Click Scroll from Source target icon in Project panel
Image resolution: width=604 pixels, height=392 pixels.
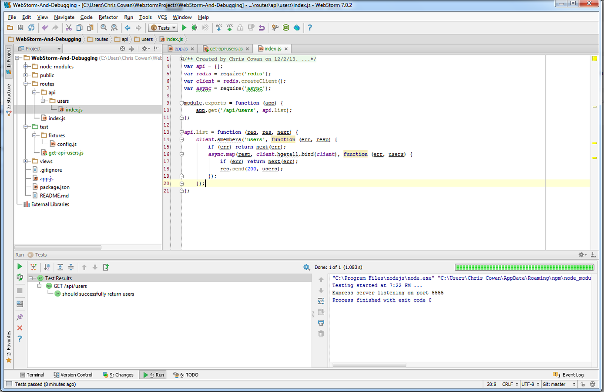tap(123, 49)
